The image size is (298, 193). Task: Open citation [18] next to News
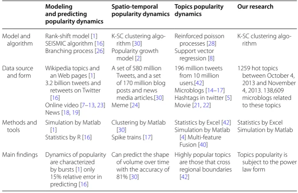(66, 113)
